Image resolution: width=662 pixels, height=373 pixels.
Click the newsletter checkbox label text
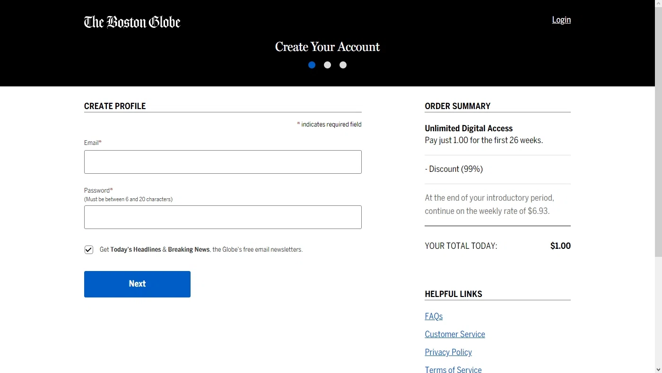pos(201,250)
